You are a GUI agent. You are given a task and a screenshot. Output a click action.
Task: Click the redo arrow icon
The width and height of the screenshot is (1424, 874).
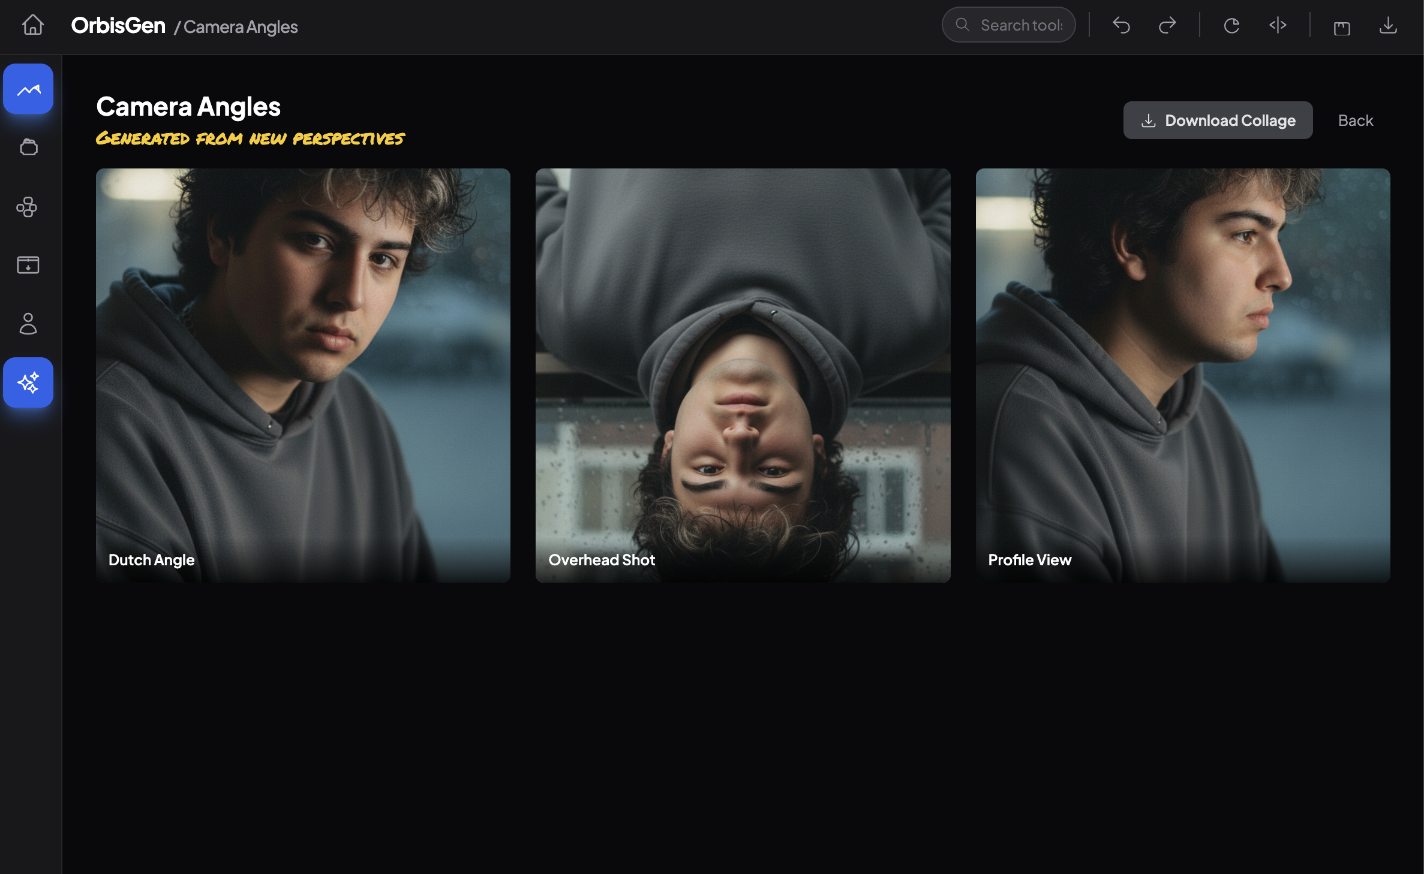(1167, 25)
